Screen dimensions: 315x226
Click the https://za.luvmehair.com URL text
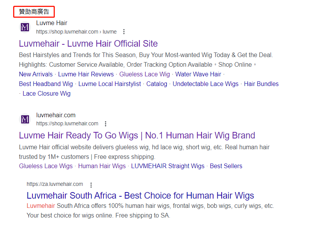[55, 184]
